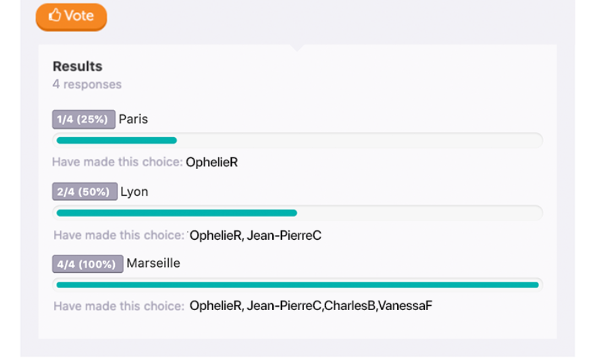593x360 pixels.
Task: Click the orange Vote button
Action: click(72, 16)
